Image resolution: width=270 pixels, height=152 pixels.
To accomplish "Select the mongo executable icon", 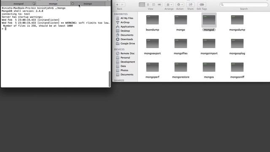I will tap(181, 20).
